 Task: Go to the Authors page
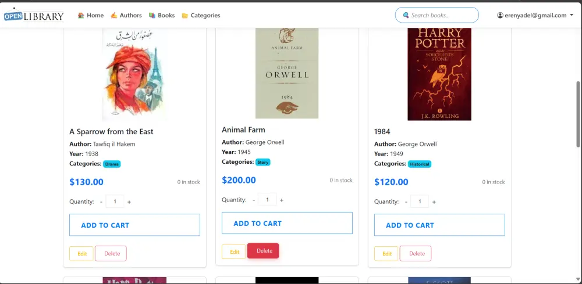click(x=126, y=16)
